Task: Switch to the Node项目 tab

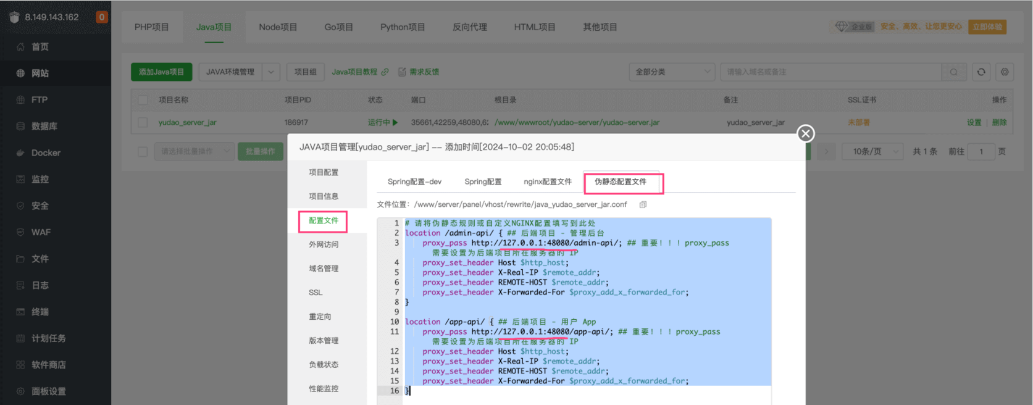Action: click(x=278, y=27)
